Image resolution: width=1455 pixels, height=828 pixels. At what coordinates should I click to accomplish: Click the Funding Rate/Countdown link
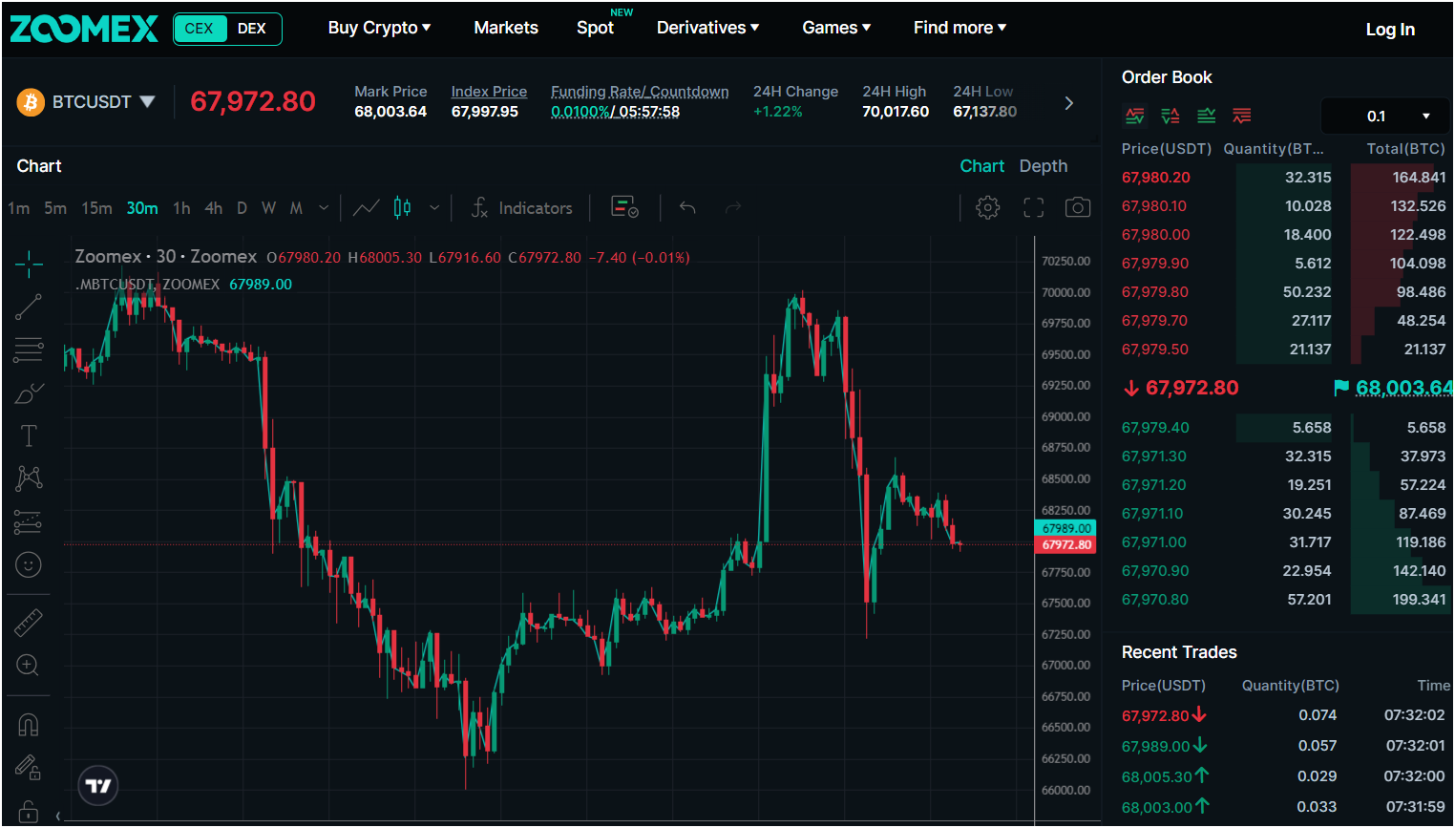click(640, 92)
